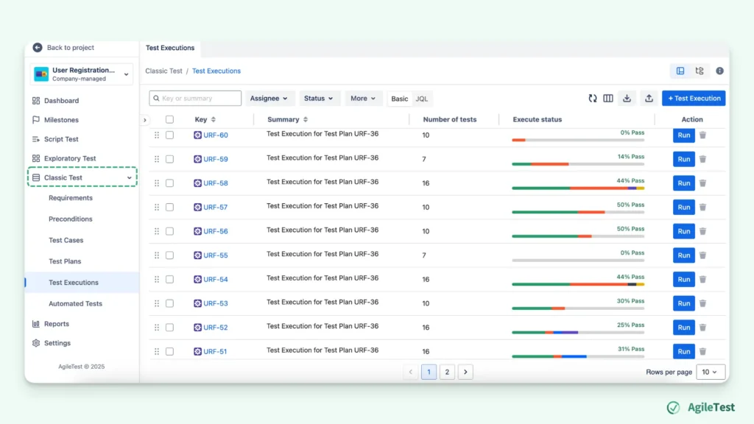Refresh the Test Executions list
Screen dimensions: 754x424
pyautogui.click(x=593, y=98)
